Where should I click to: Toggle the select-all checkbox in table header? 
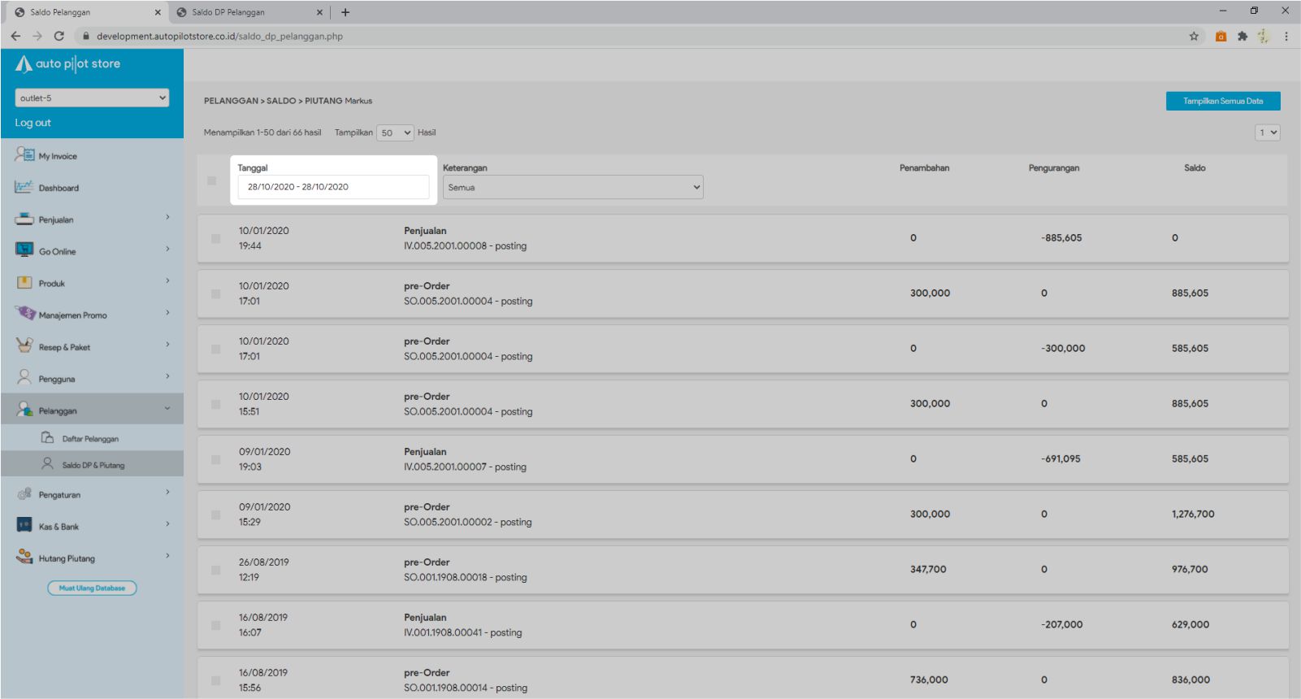212,180
